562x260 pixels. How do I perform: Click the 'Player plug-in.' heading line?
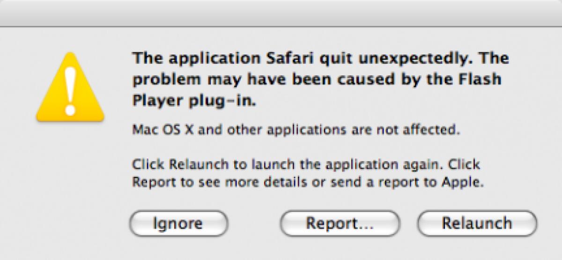tap(194, 101)
